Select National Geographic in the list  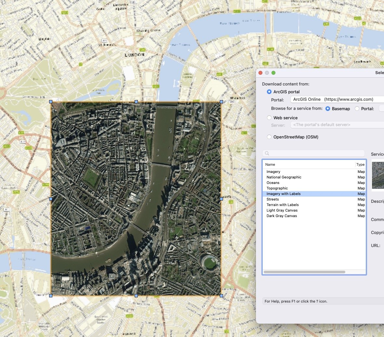click(x=284, y=177)
